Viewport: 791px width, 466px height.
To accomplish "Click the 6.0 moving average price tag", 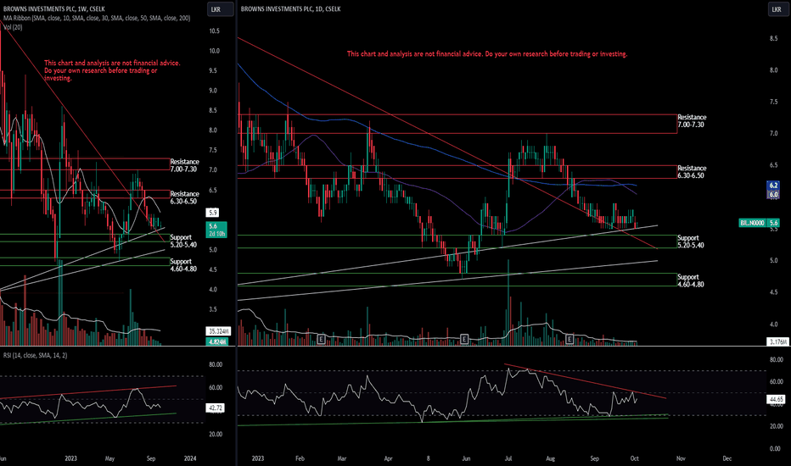I will pyautogui.click(x=774, y=194).
